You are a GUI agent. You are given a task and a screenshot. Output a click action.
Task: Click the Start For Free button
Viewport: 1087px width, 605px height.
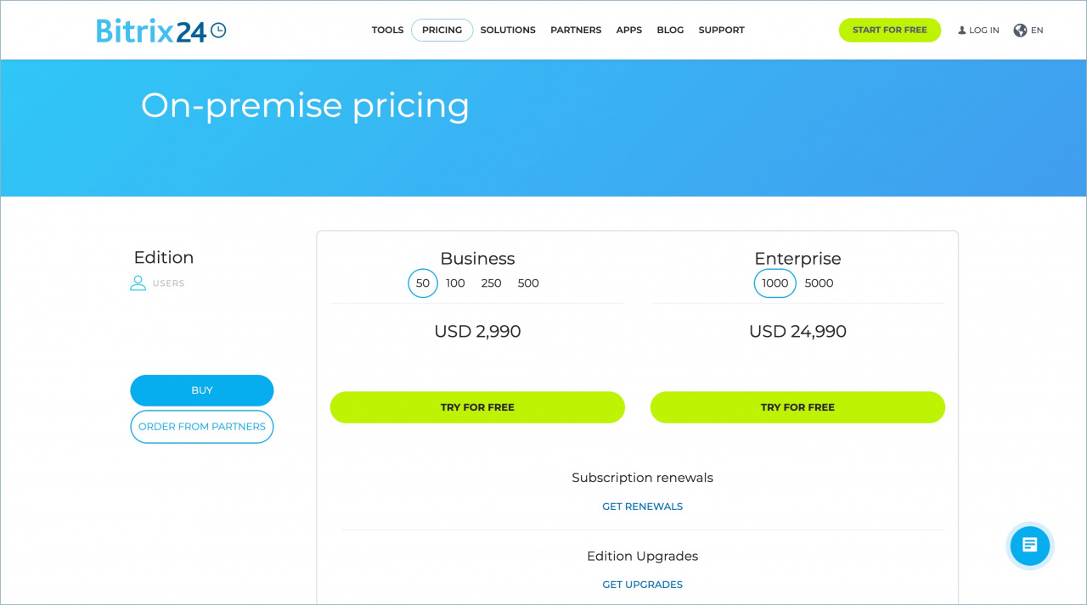pos(889,31)
